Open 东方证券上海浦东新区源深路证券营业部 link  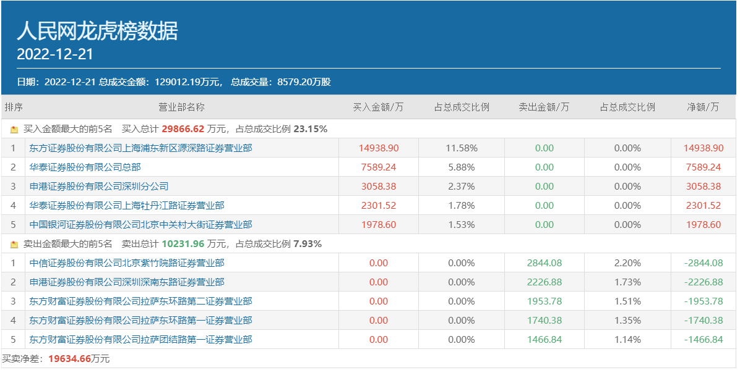tap(140, 148)
